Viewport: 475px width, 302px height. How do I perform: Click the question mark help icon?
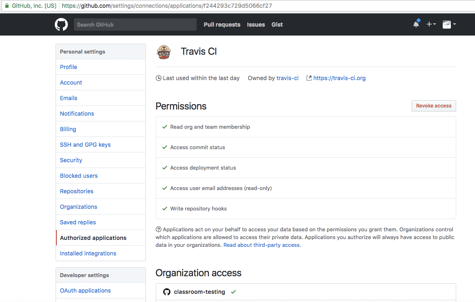click(159, 230)
